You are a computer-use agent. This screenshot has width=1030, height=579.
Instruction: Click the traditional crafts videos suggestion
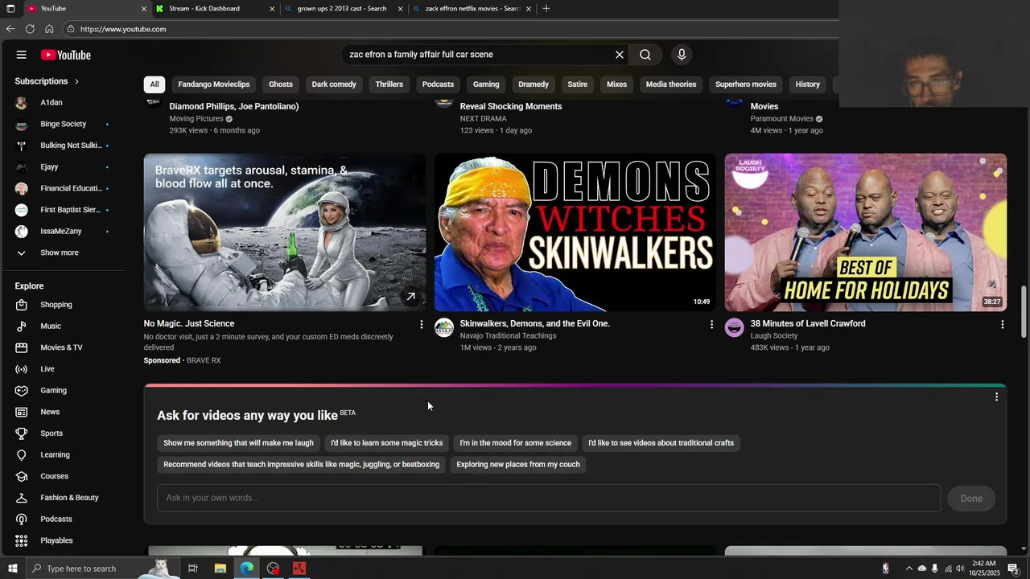(661, 443)
